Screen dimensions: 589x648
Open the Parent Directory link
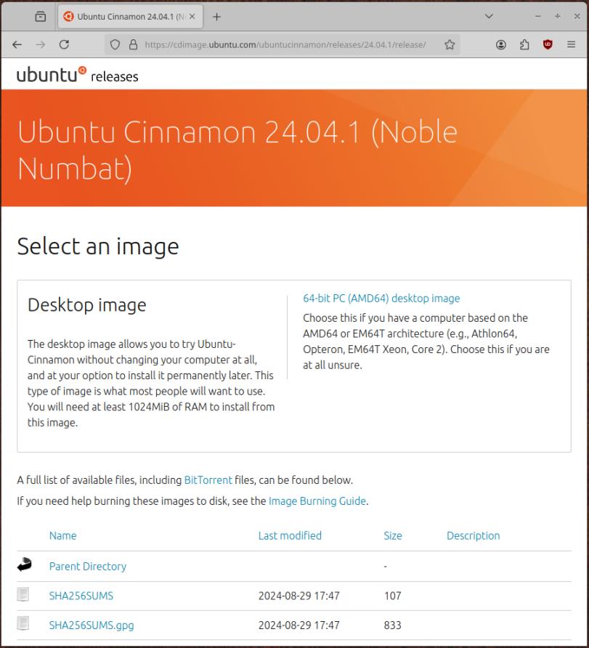(x=88, y=566)
